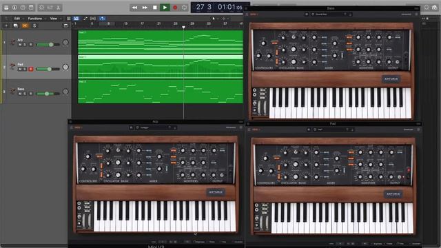Click the Bass track volume fader
The width and height of the screenshot is (441, 248).
[x=48, y=94]
